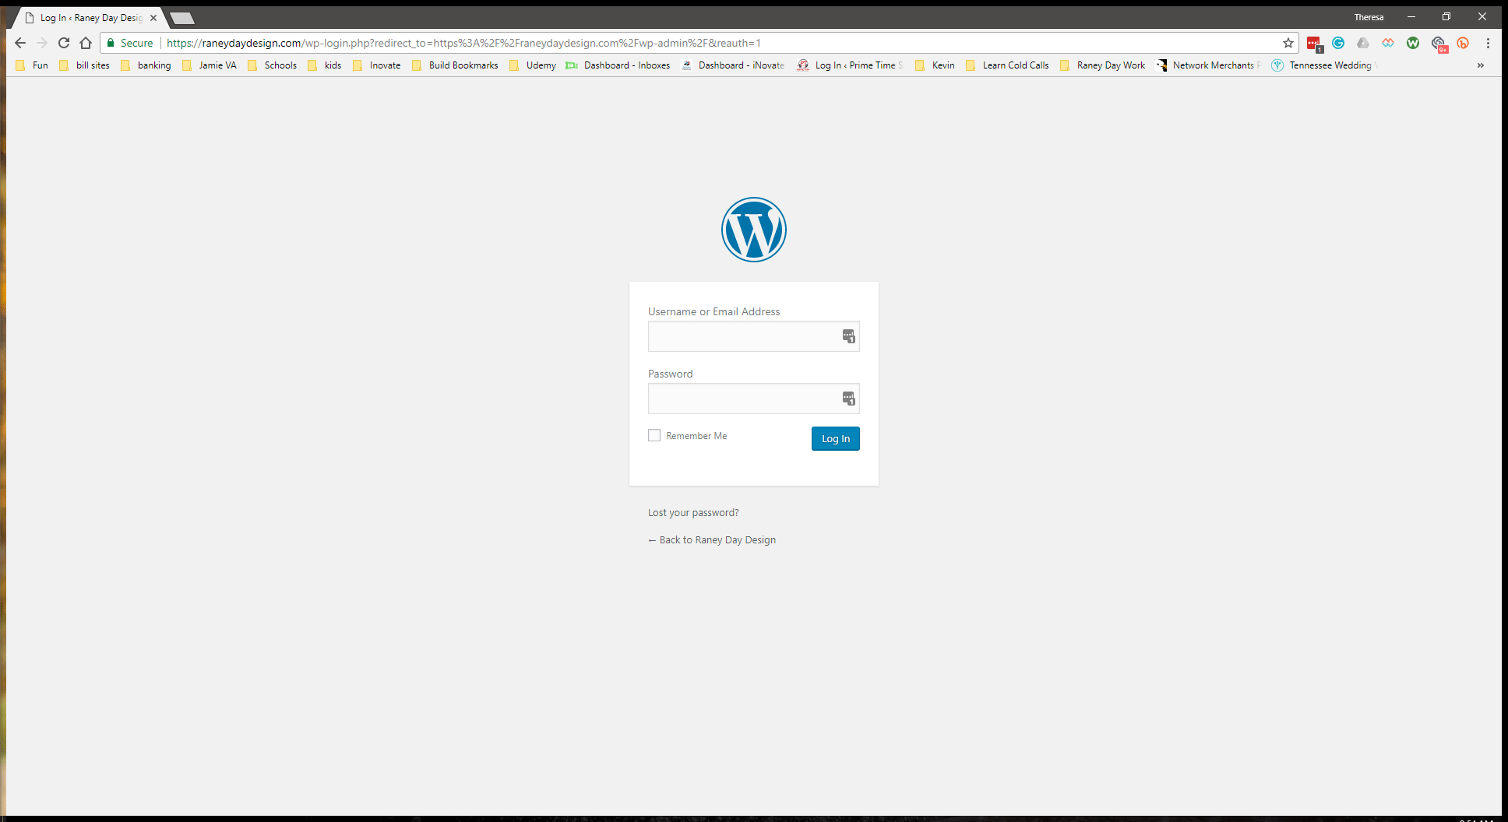Screen dimensions: 1508x822
Task: Open the extension icon with red badge
Action: 1439,44
